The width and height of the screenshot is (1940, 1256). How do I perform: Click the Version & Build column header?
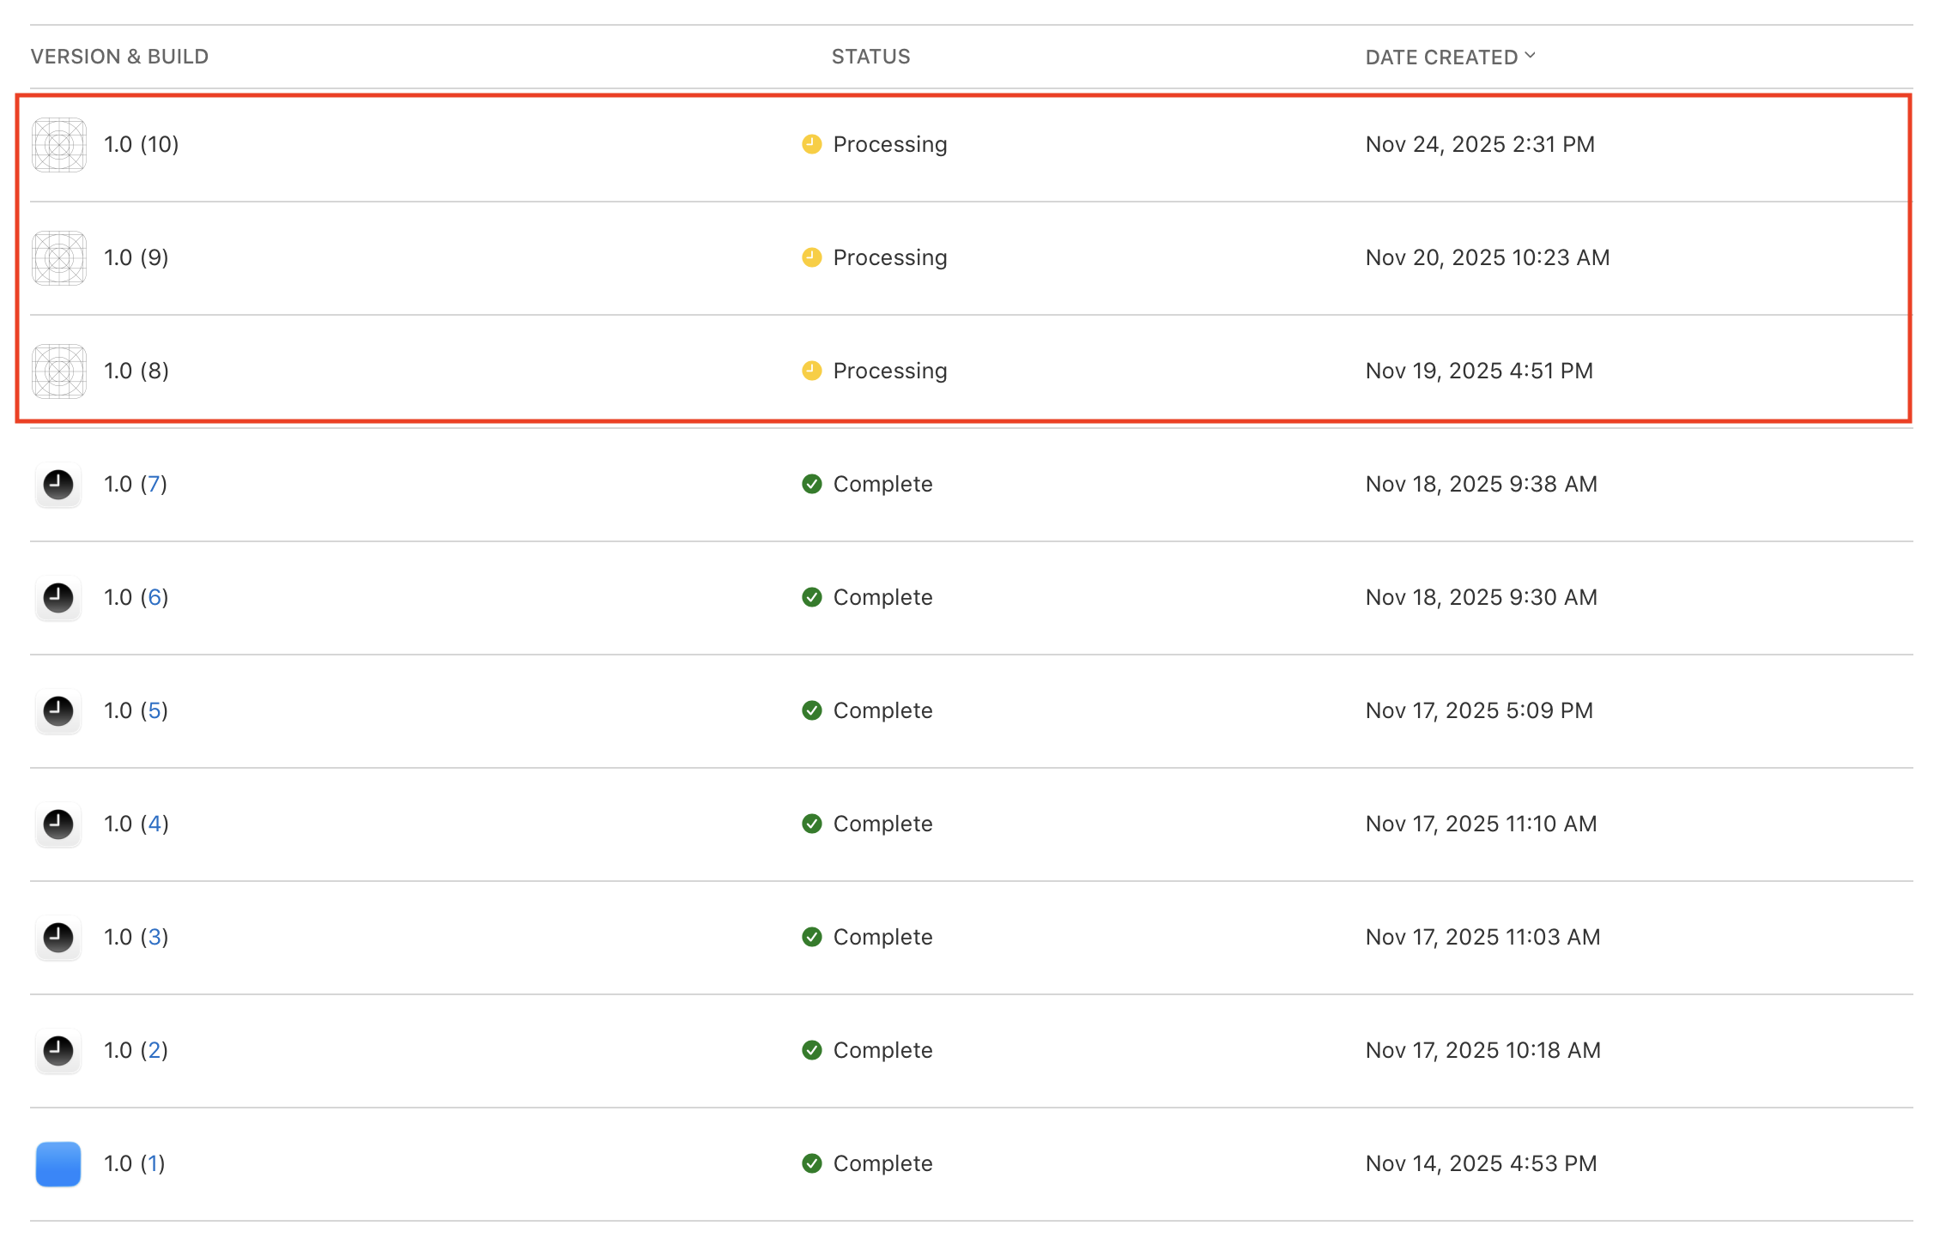119,57
